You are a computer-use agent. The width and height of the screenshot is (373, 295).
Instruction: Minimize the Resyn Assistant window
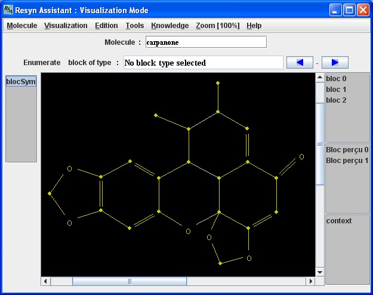335,10
